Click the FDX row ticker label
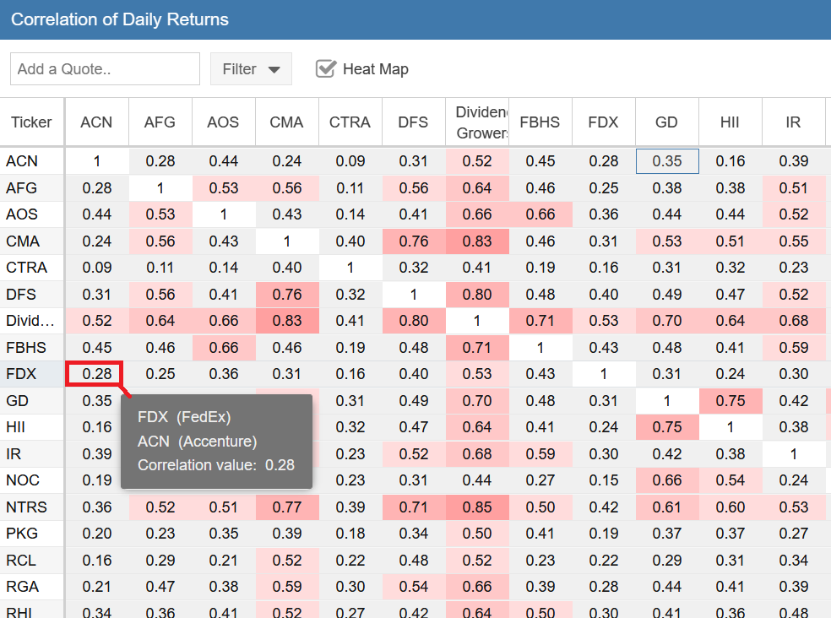The width and height of the screenshot is (831, 618). pos(22,374)
